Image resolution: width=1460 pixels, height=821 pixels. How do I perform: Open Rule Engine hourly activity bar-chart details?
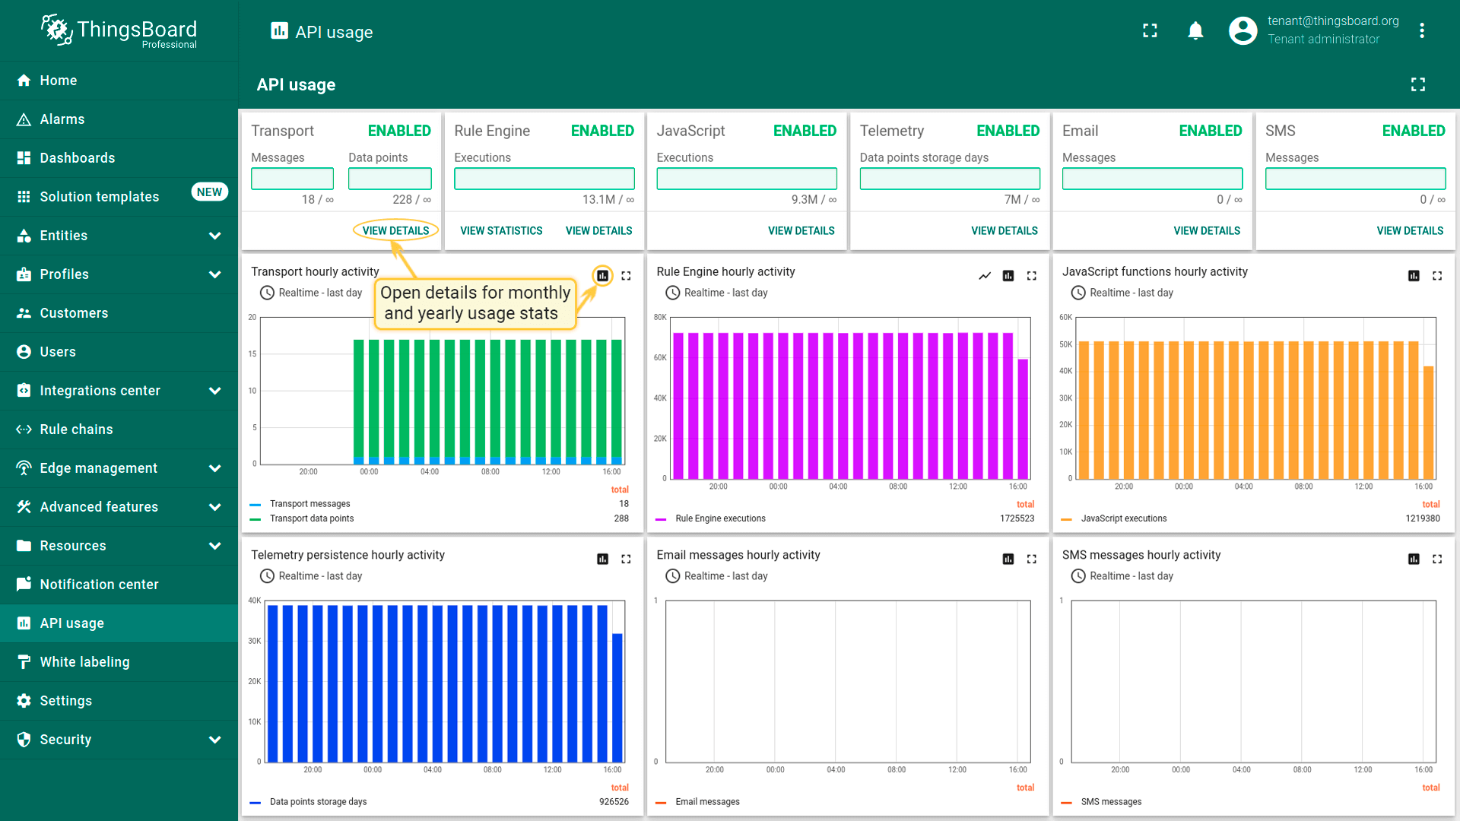1008,275
